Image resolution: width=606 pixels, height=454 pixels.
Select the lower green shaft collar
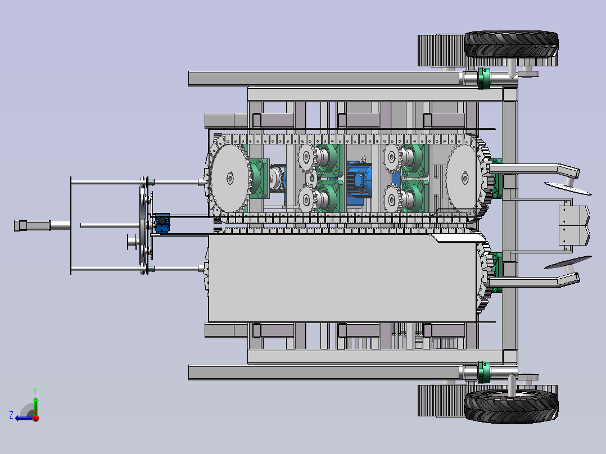point(484,373)
